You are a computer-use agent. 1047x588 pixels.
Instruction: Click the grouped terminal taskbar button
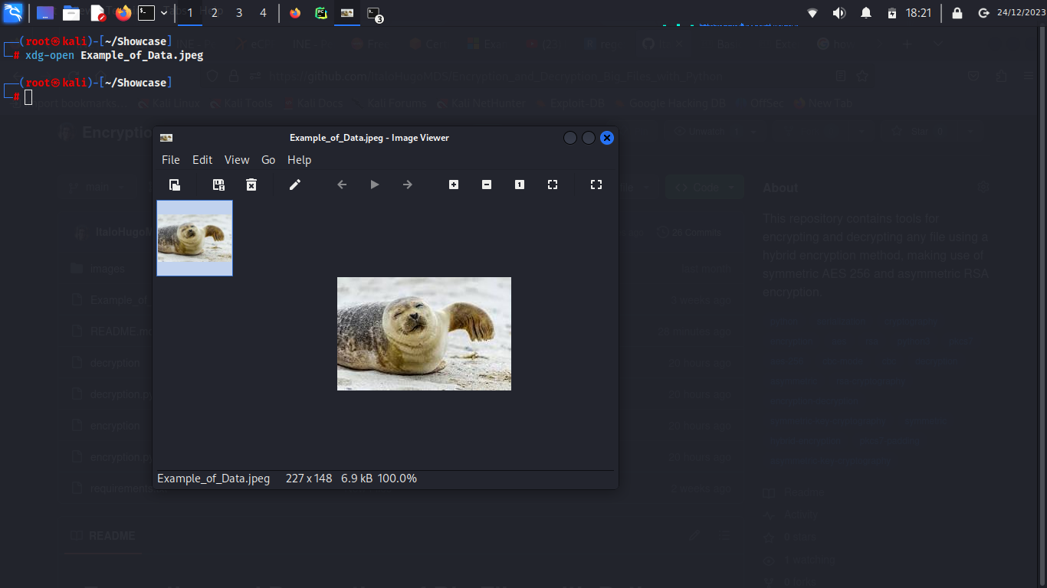pyautogui.click(x=374, y=13)
